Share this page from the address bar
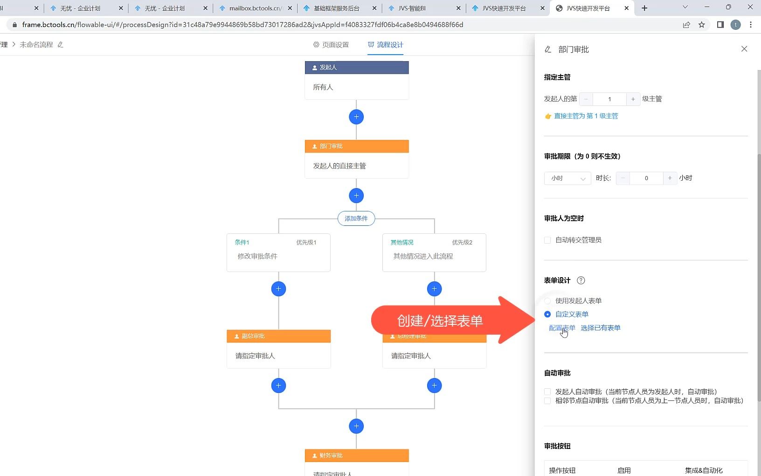This screenshot has height=476, width=761. 686,25
